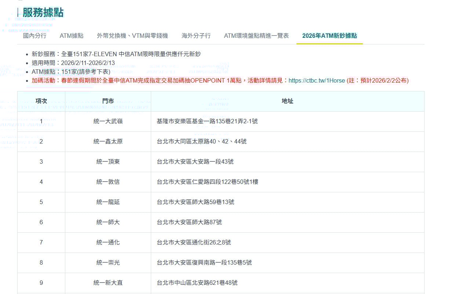Click the address 台北市大安區師大路59巷13號
Image resolution: width=455 pixels, height=294 pixels.
(195, 202)
